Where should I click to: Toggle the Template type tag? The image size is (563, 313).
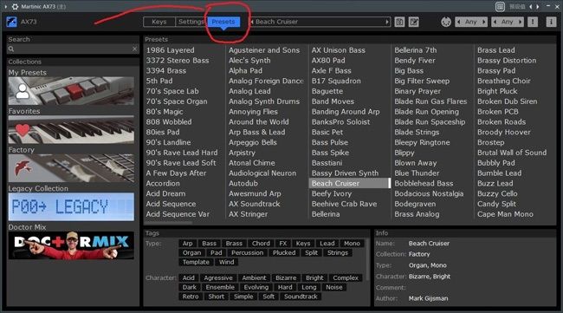click(x=196, y=263)
